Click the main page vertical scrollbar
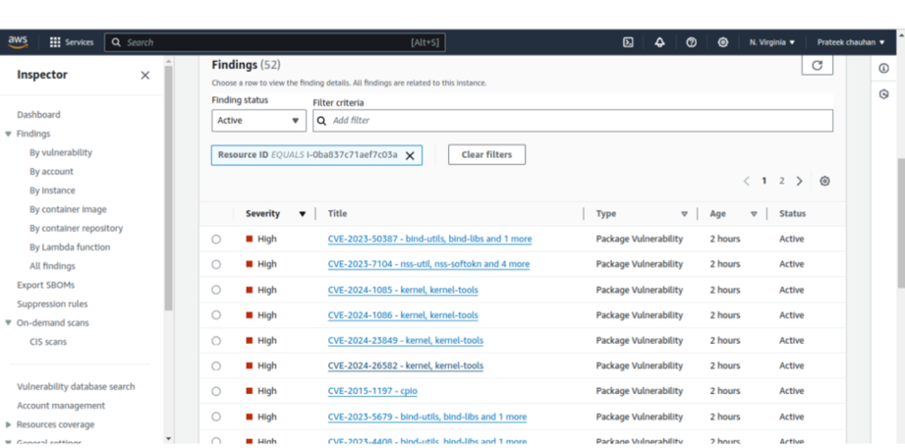The width and height of the screenshot is (905, 448). click(x=901, y=222)
